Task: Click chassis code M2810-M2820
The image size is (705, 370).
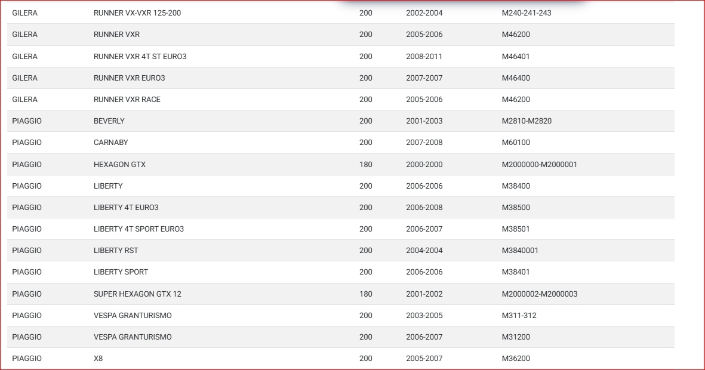Action: click(x=527, y=121)
